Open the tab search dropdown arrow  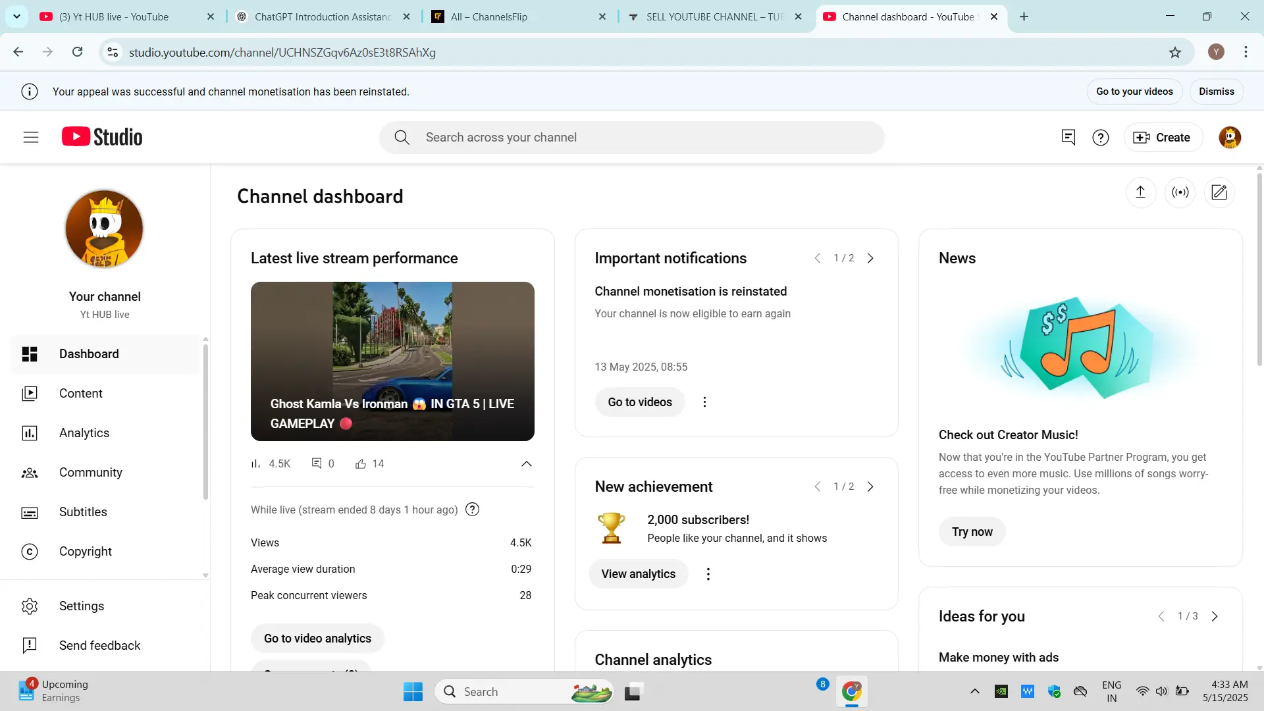point(16,16)
